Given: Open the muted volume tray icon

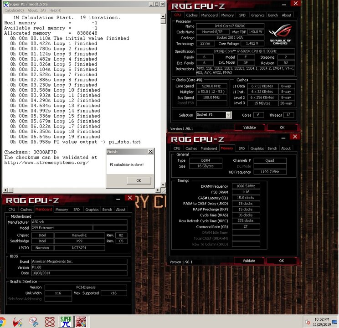Looking at the screenshot, I should [308, 322].
